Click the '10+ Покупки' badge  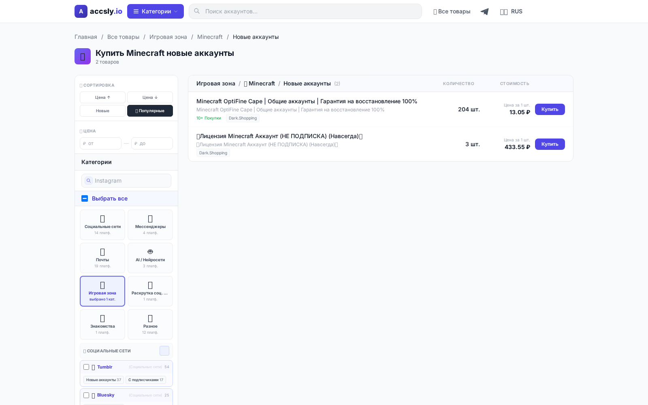click(x=209, y=118)
